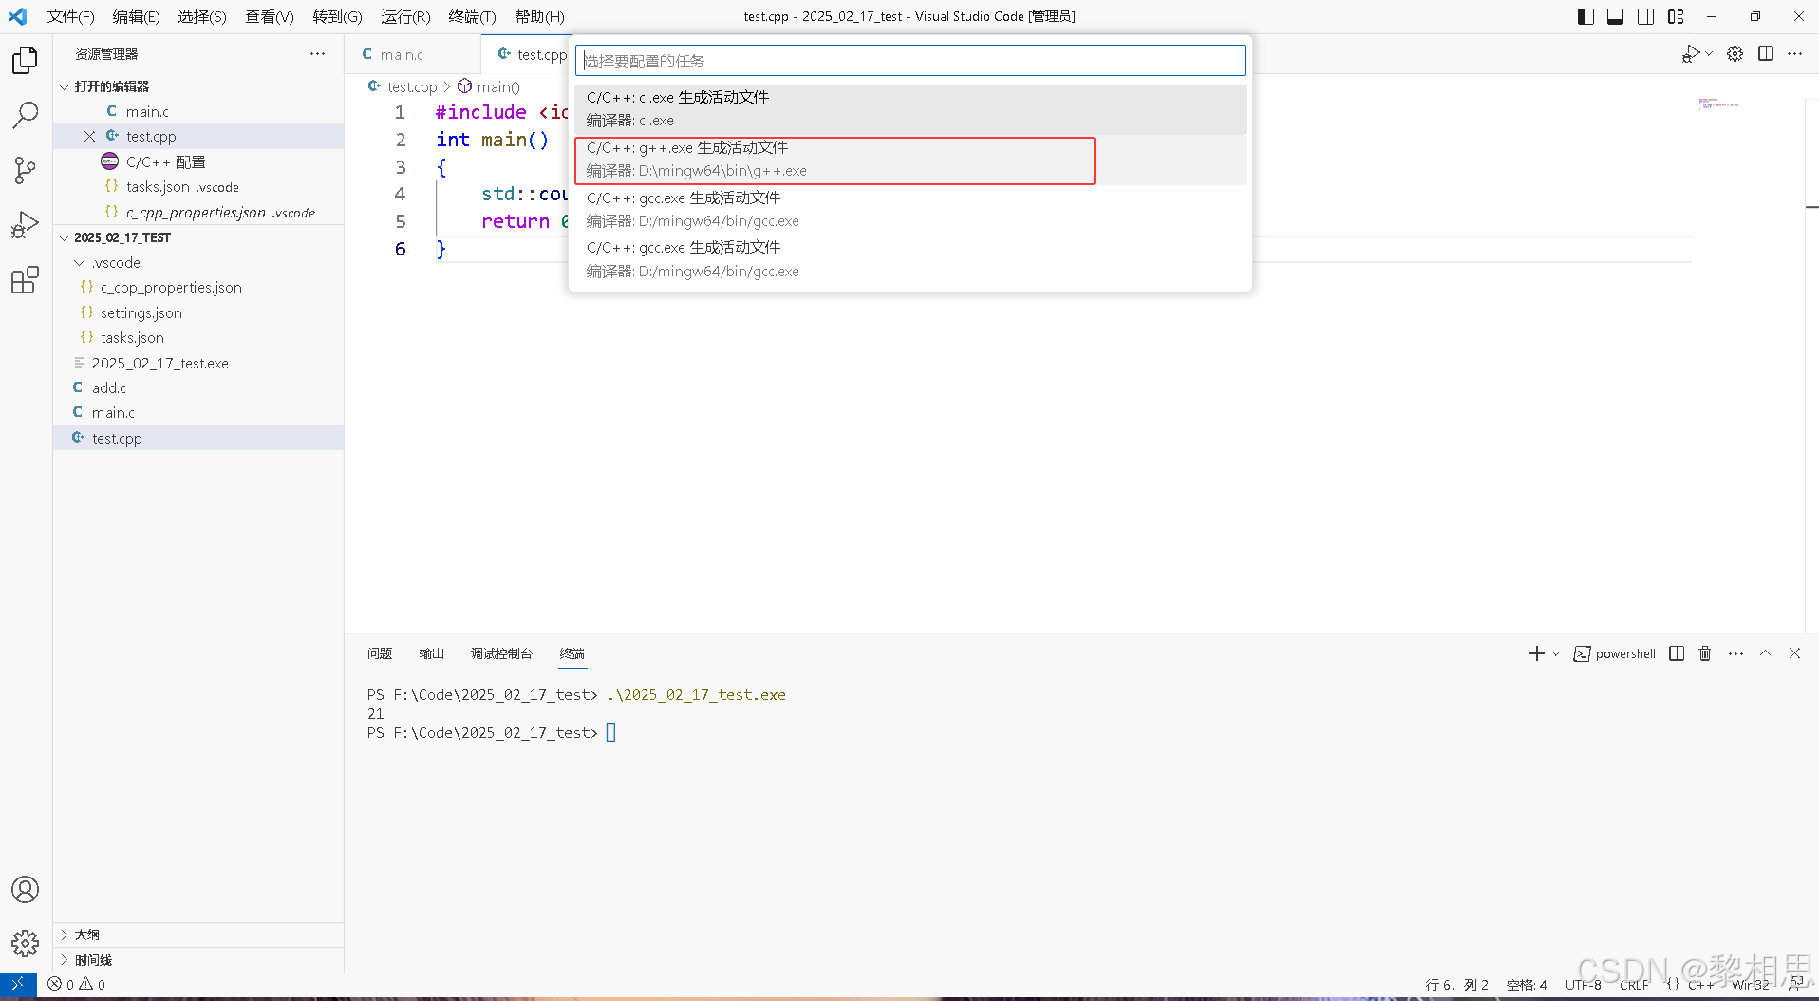This screenshot has width=1819, height=1001.
Task: Toggle primary side bar layout button
Action: (1585, 16)
